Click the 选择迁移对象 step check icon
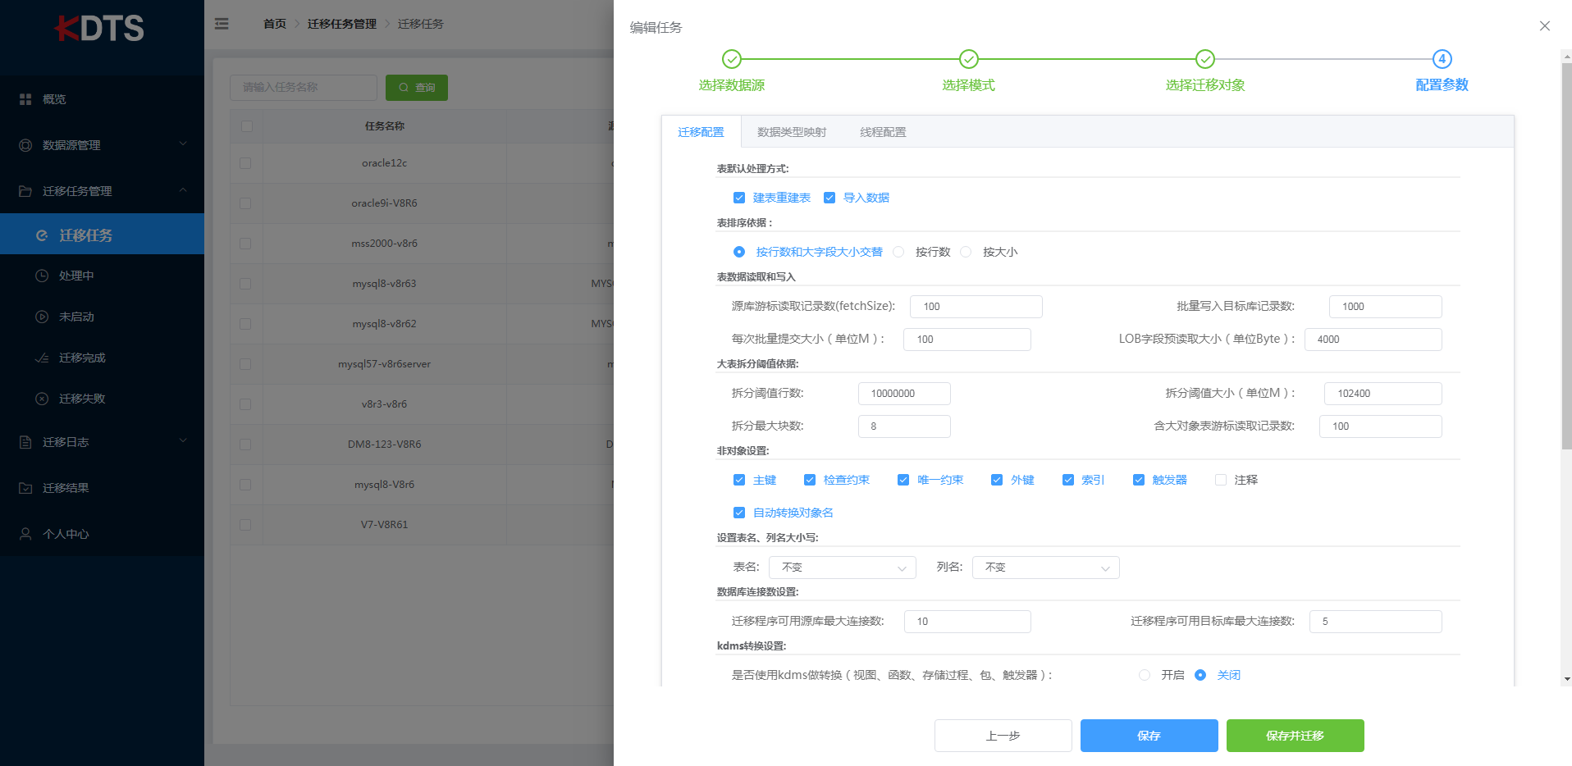This screenshot has height=766, width=1572. tap(1205, 59)
